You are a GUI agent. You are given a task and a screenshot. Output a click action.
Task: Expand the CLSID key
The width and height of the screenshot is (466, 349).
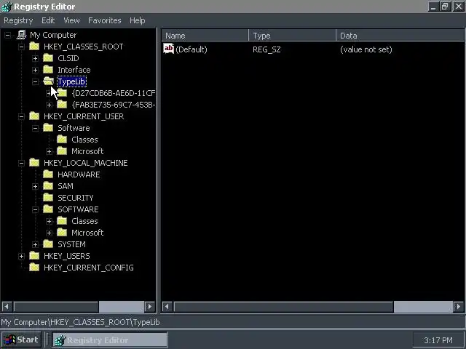point(35,58)
